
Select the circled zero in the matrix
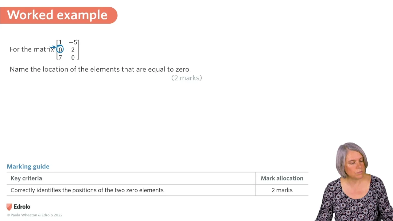60,49
